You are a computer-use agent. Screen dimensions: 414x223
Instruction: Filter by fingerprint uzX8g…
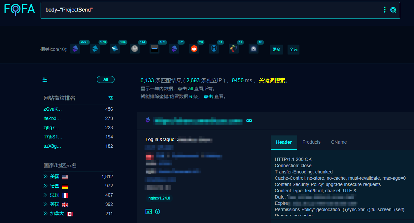click(52, 146)
